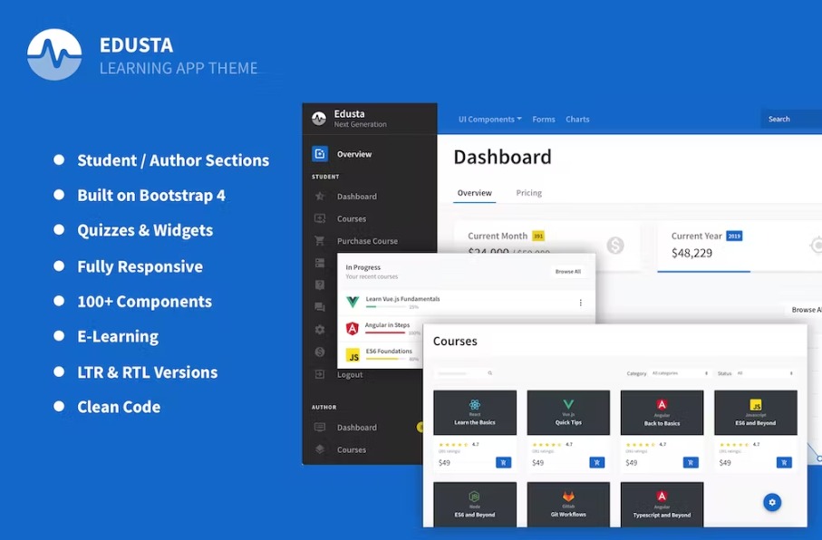
Task: Switch to the Pricing tab
Action: coord(529,193)
